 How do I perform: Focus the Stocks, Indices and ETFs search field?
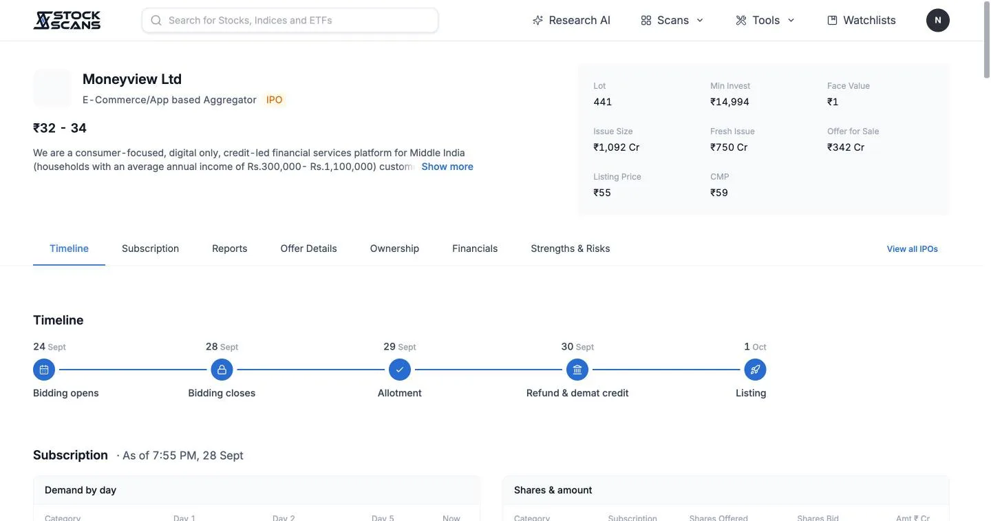pos(290,21)
